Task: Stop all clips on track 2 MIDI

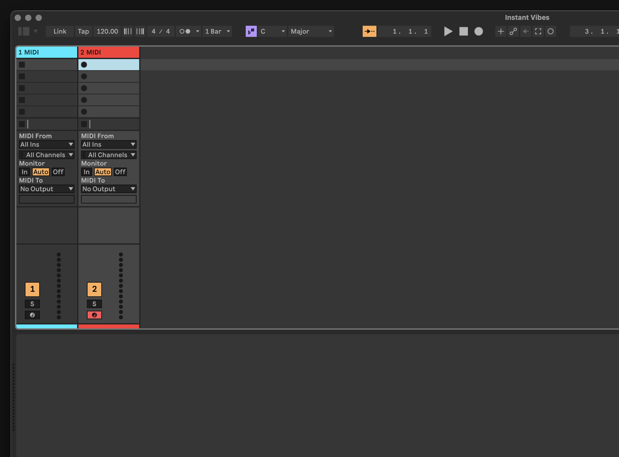Action: [x=84, y=124]
